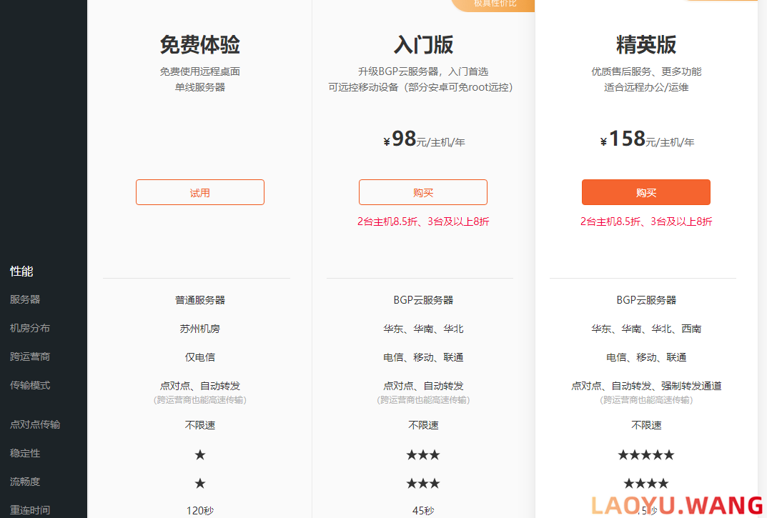767x518 pixels.
Task: Click the five stability stars for 精英版
Action: coord(646,455)
